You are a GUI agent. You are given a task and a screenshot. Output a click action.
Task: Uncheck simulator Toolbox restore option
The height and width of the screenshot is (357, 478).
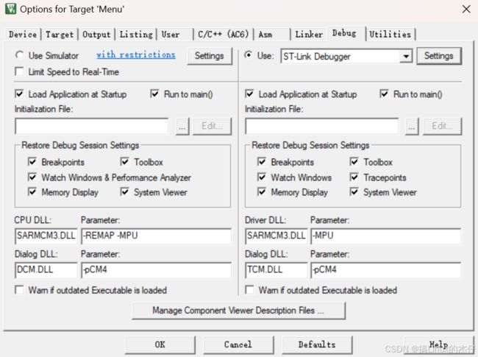(x=124, y=162)
